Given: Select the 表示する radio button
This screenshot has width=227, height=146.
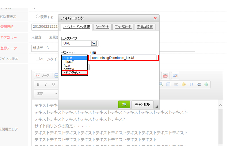Looking at the screenshot, I should (37, 17).
